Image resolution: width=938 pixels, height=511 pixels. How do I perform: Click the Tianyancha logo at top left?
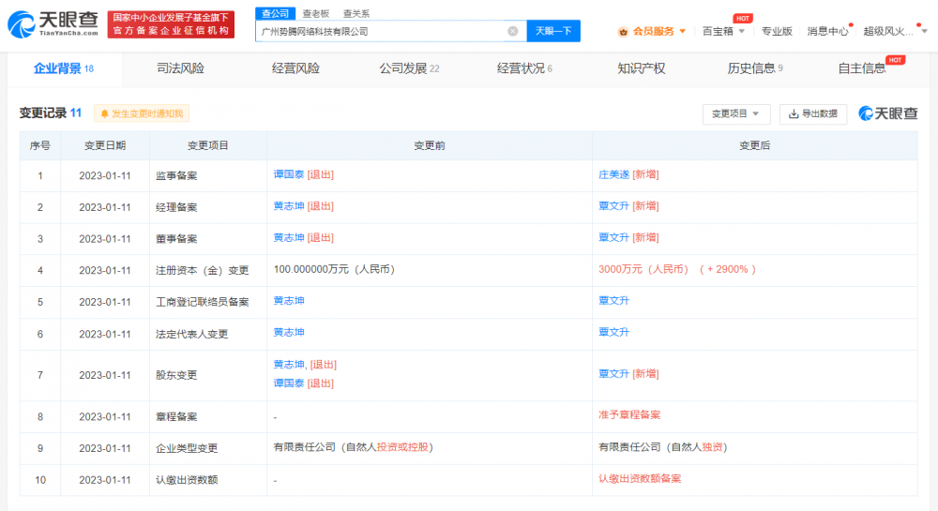[53, 23]
